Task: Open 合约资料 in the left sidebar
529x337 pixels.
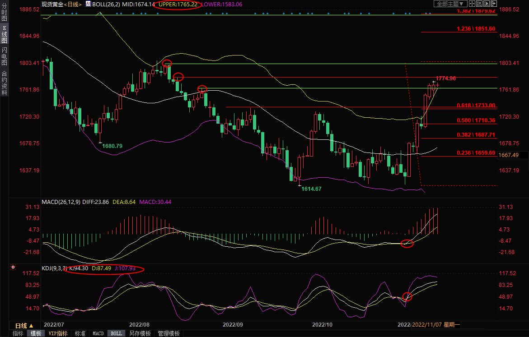Action: click(x=4, y=83)
